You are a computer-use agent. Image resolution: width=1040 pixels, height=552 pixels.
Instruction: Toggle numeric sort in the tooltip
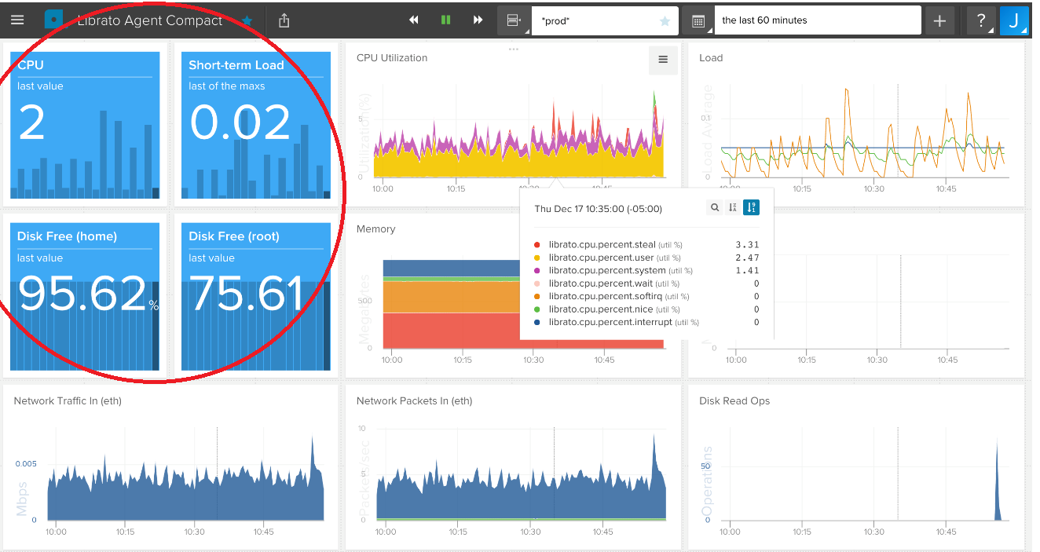click(751, 208)
